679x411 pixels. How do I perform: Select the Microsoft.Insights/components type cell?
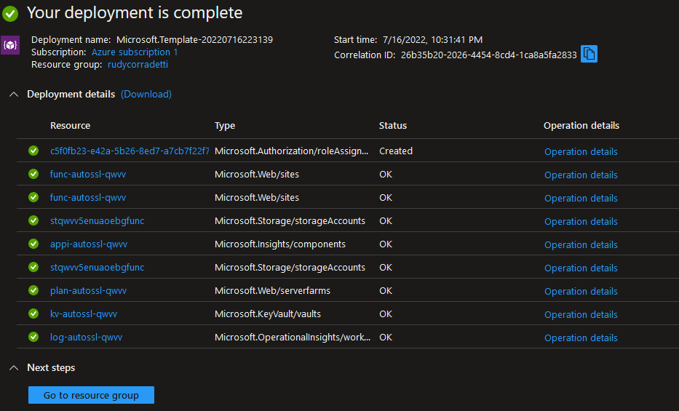point(280,244)
